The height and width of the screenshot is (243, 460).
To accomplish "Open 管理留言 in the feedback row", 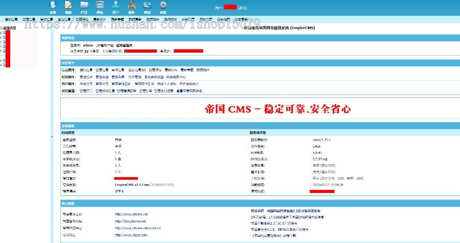I will (x=86, y=91).
